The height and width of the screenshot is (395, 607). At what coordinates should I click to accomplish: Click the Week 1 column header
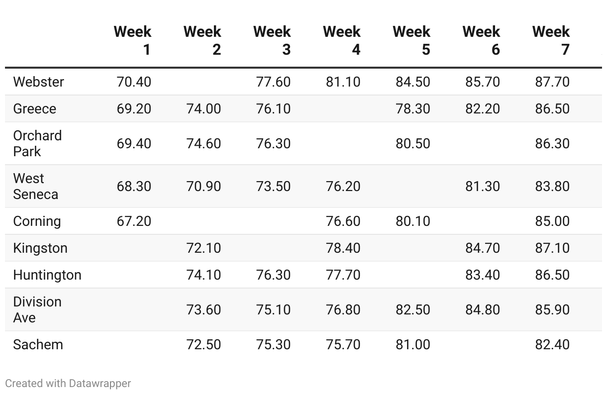(132, 40)
